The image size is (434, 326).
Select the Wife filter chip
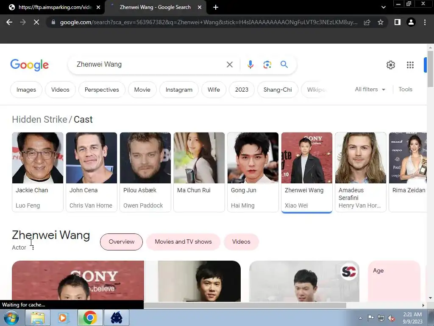(214, 90)
